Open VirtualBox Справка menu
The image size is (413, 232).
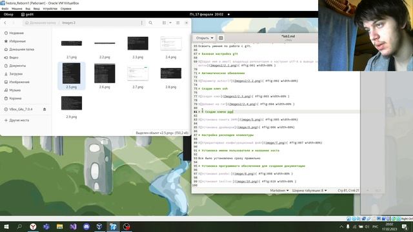66,8
